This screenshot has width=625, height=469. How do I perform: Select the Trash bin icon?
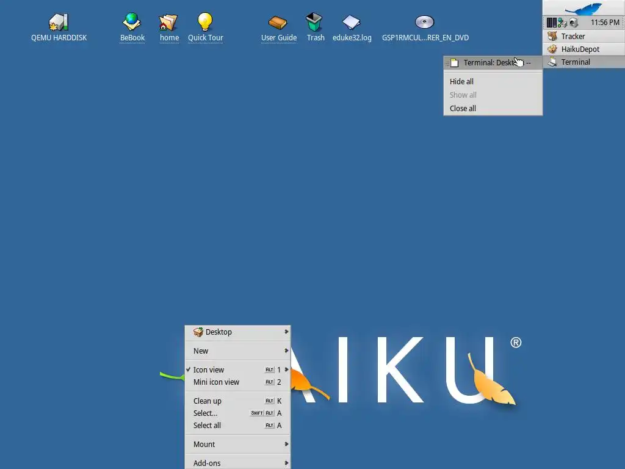pyautogui.click(x=314, y=22)
